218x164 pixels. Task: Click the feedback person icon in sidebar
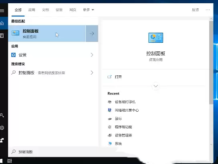(x=2, y=140)
